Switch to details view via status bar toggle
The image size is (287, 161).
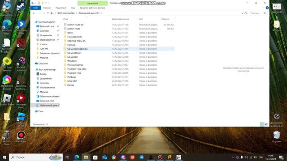(x=262, y=124)
